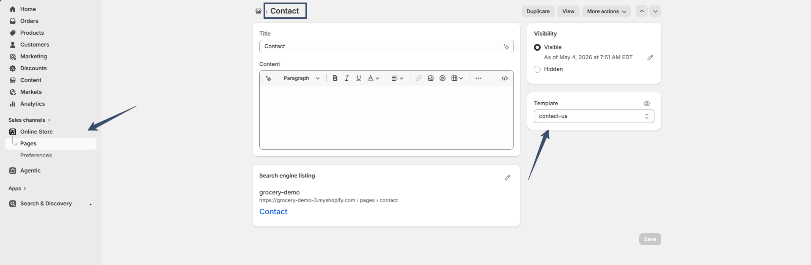
Task: Insert video using editor toolbar icon
Action: pos(443,78)
